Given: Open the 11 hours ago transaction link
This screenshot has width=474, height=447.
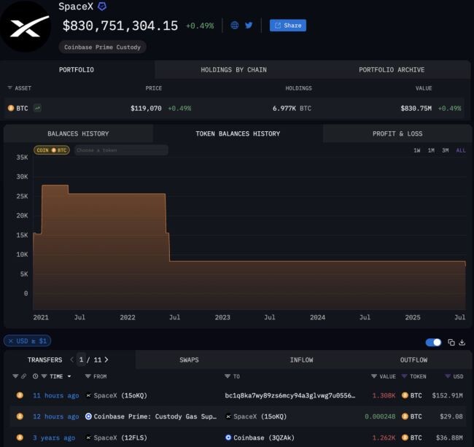Looking at the screenshot, I should 56,396.
